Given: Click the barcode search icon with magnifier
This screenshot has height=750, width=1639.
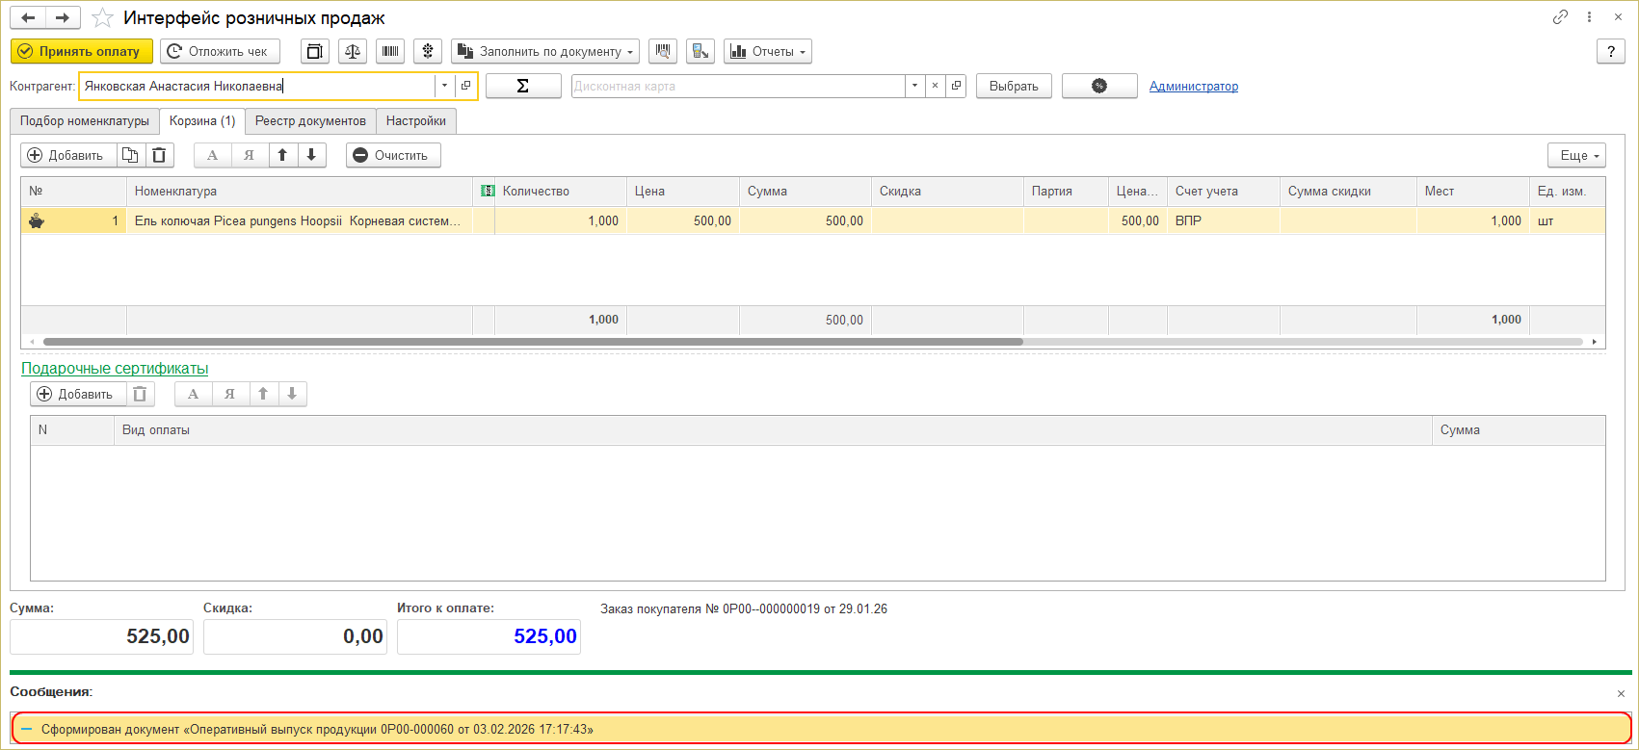Looking at the screenshot, I should point(663,51).
